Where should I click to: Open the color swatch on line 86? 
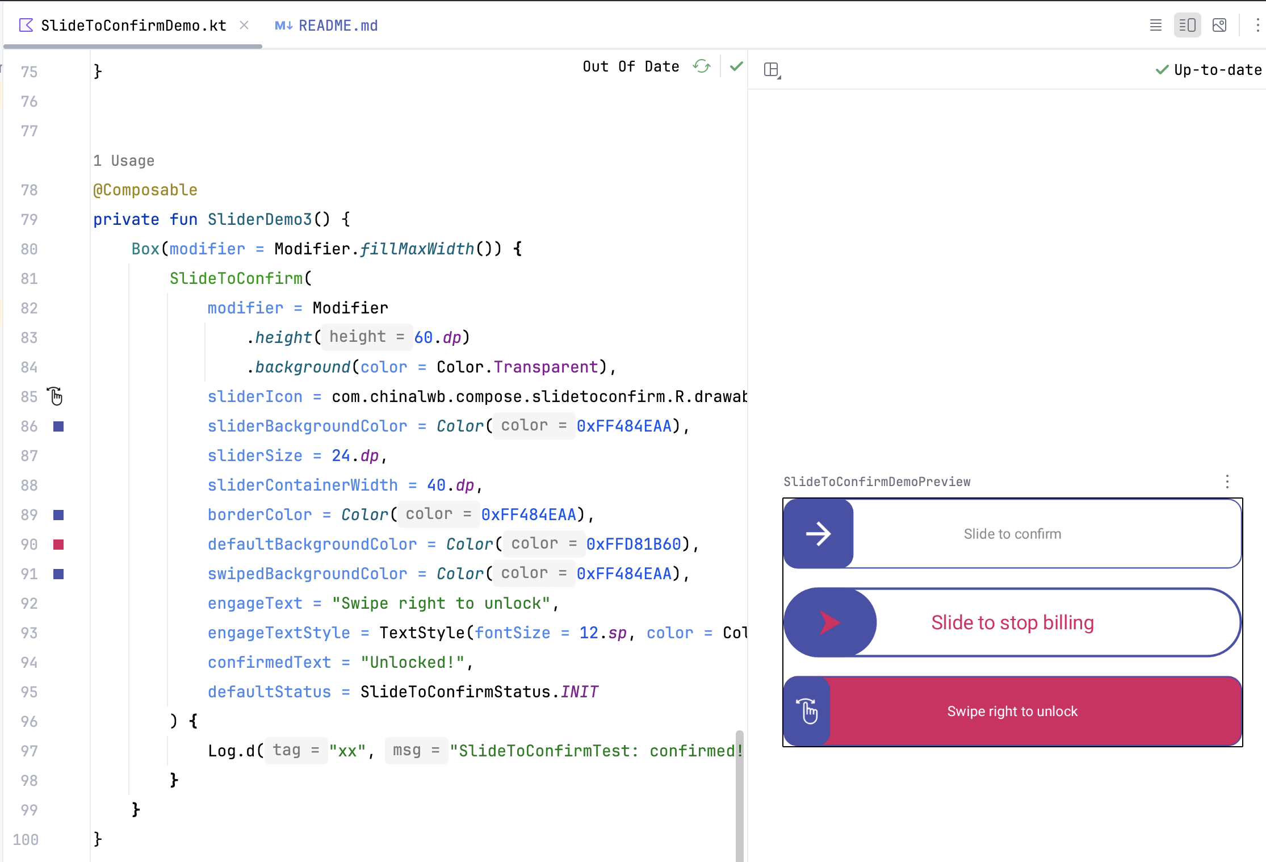58,426
